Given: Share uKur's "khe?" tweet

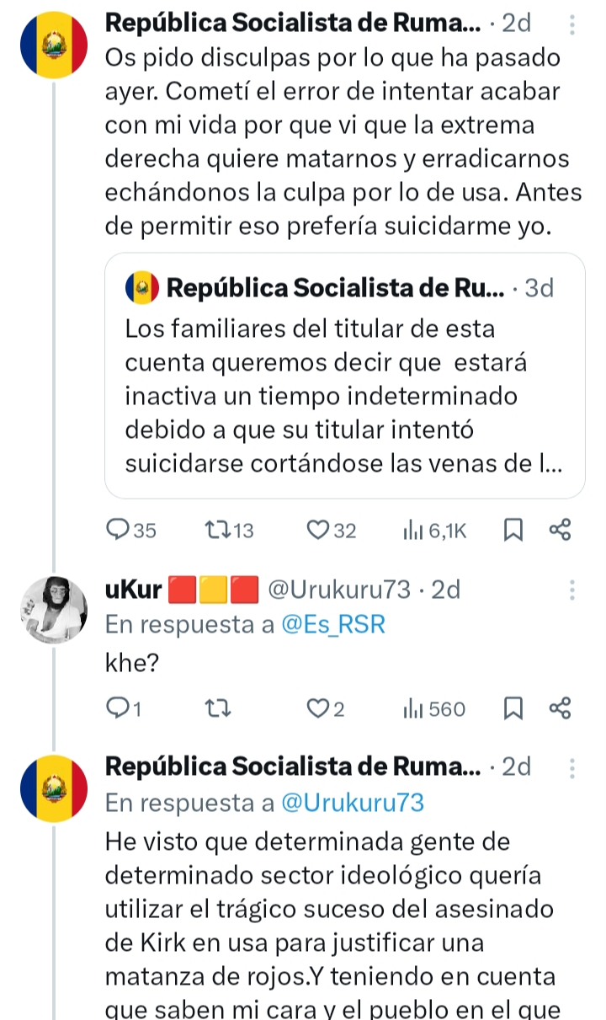Looking at the screenshot, I should [560, 709].
